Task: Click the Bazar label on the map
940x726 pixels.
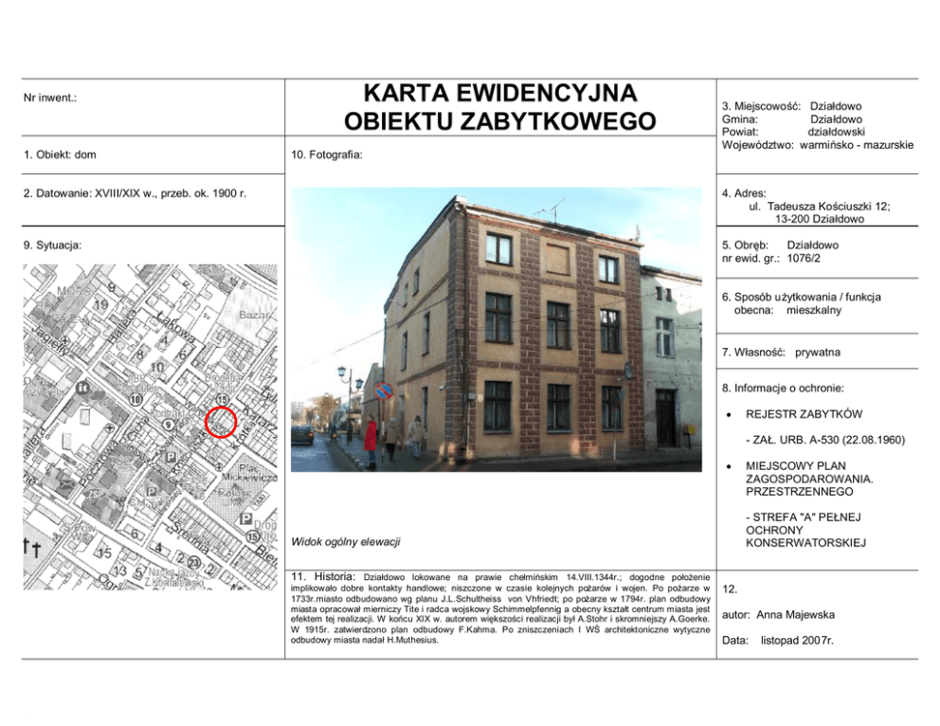Action: pyautogui.click(x=254, y=314)
